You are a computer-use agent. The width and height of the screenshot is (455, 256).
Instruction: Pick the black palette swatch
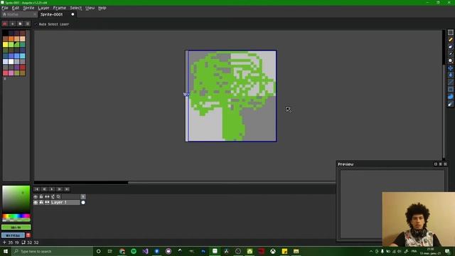[6, 33]
